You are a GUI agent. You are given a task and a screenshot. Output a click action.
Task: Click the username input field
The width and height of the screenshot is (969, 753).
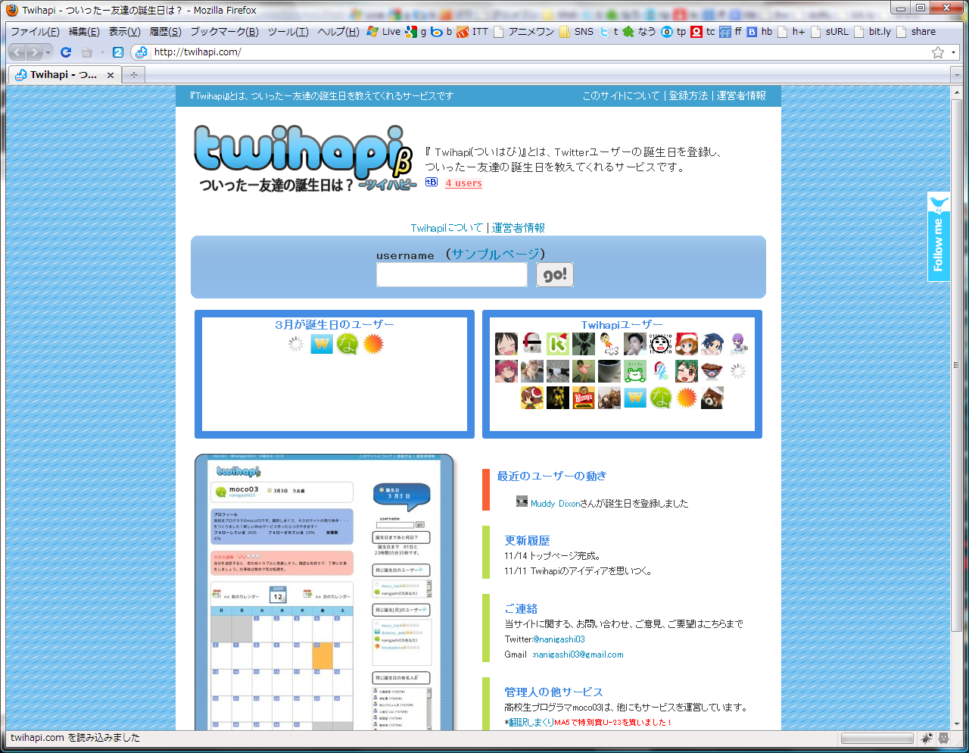(x=452, y=274)
